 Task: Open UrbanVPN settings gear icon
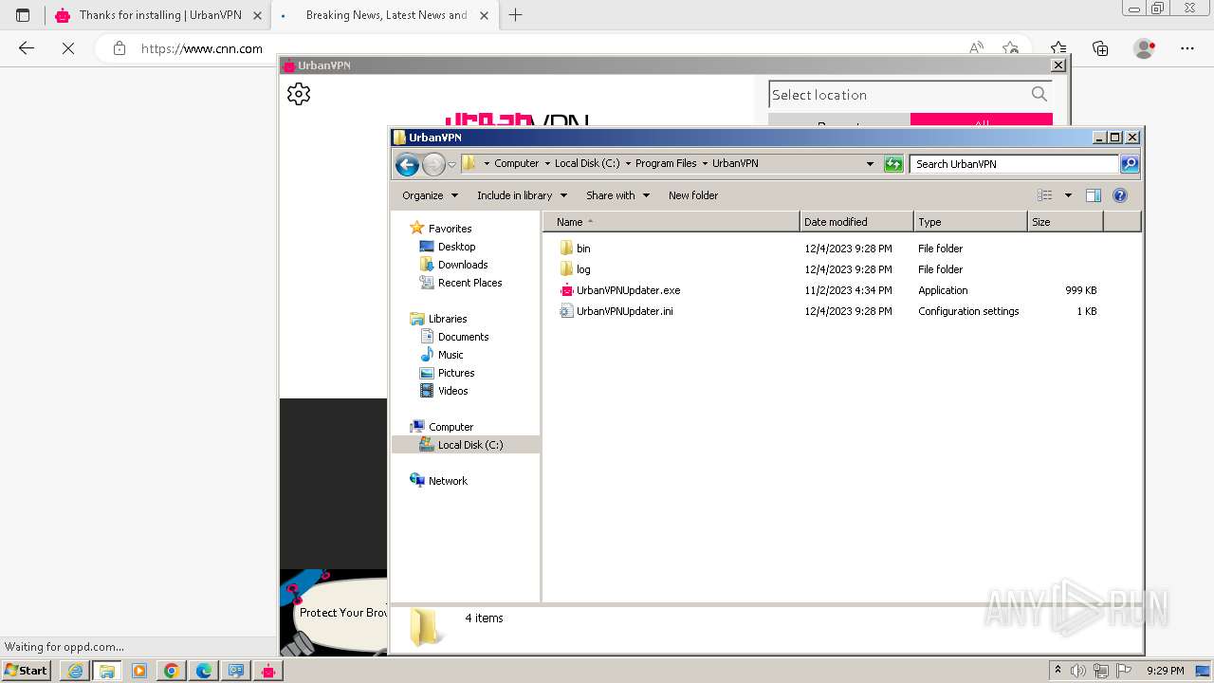click(299, 94)
